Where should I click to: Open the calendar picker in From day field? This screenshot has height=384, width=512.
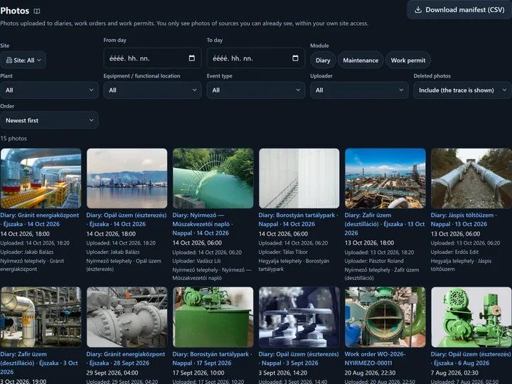pyautogui.click(x=192, y=58)
